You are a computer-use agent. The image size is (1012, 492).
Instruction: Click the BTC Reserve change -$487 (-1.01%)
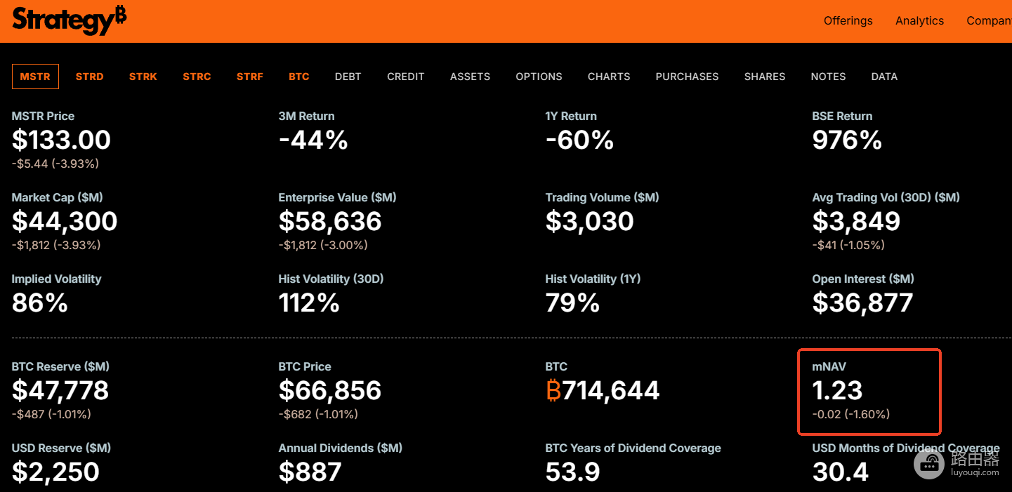point(52,414)
